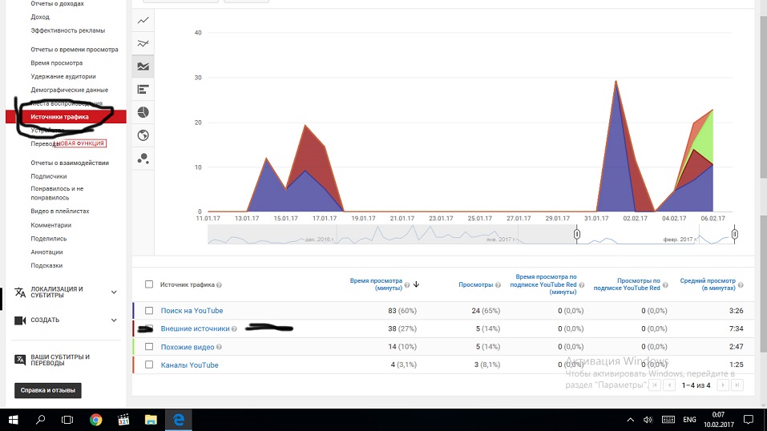Check the Поиск на YouTube row checkbox

(149, 311)
